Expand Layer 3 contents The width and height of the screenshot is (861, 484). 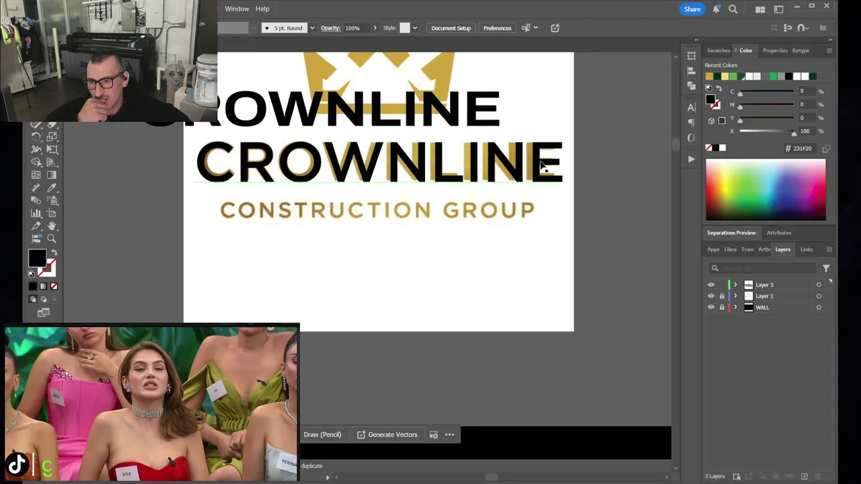[x=735, y=285]
